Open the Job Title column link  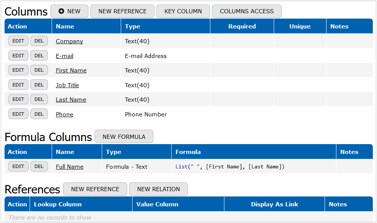pos(67,85)
